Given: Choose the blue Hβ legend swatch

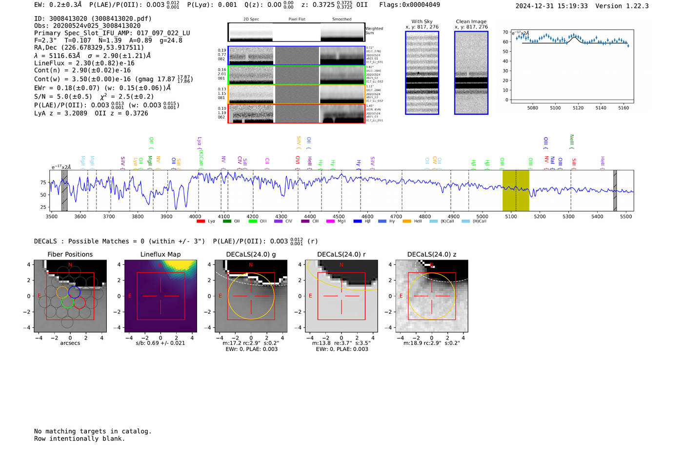Looking at the screenshot, I should 358,222.
